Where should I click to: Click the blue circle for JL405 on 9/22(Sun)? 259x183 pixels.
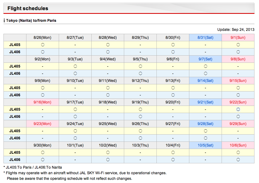click(x=238, y=109)
